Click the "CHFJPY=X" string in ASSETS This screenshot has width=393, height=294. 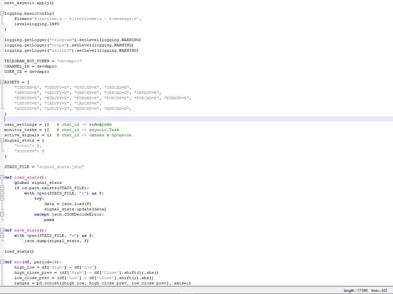tap(27, 103)
